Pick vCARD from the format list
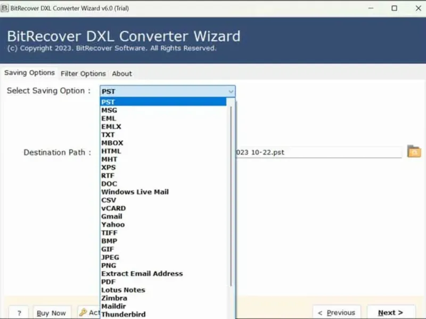Viewport: 426px width, 319px height. [163, 208]
